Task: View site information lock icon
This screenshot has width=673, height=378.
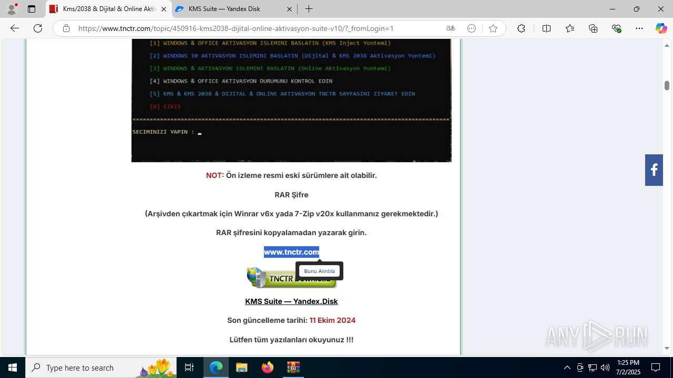Action: coord(66,28)
